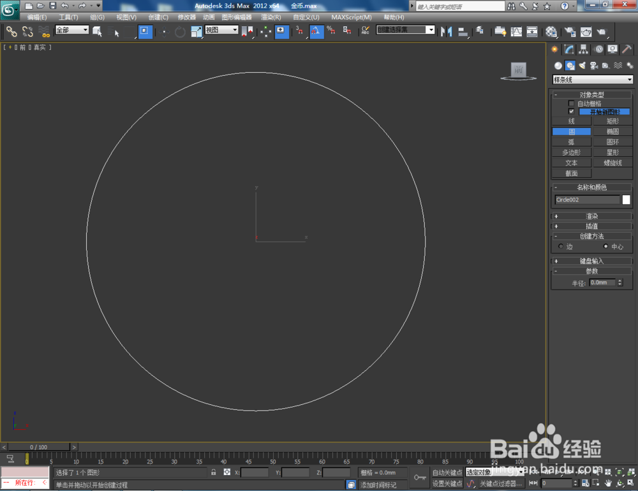Image resolution: width=638 pixels, height=491 pixels.
Task: Switch to the Hierarchy panel
Action: pyautogui.click(x=582, y=50)
